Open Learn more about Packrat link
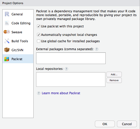This screenshot has height=129, width=140. tap(61, 93)
